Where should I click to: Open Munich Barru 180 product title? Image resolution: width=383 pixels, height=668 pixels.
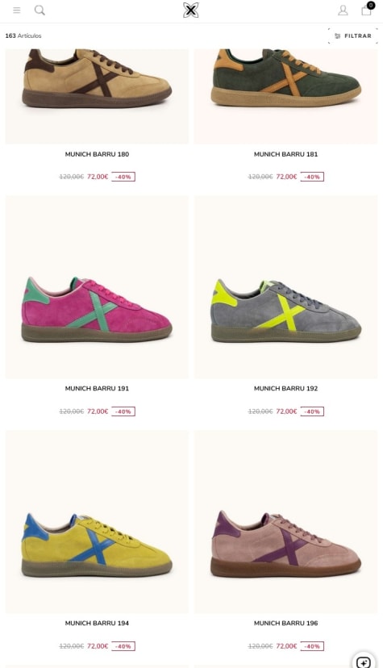[97, 154]
